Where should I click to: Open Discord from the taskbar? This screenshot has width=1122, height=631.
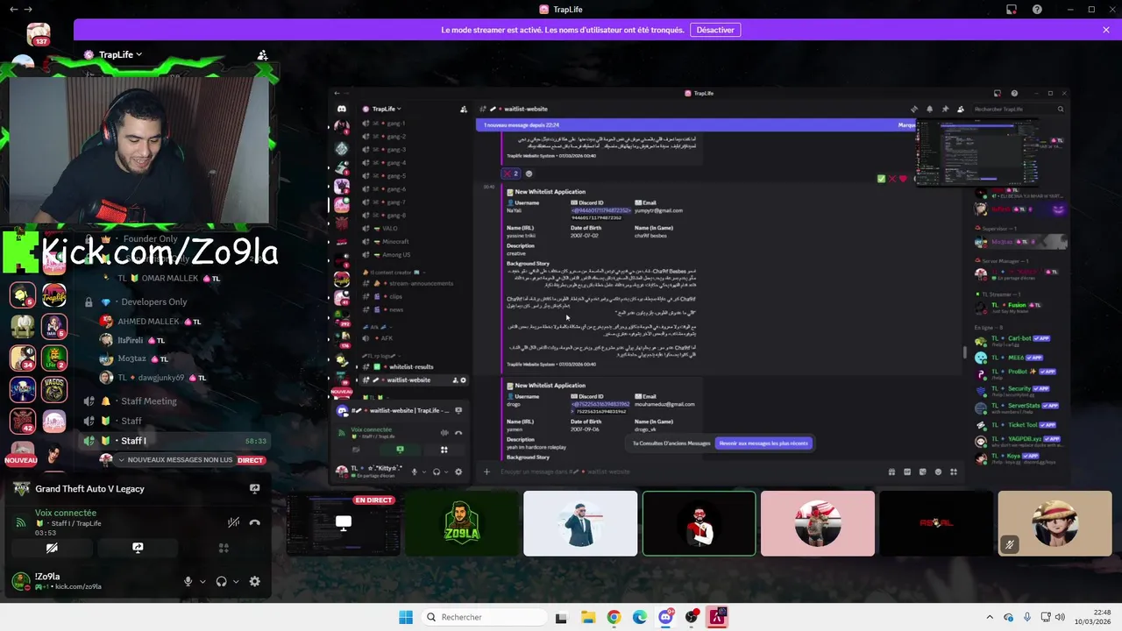666,617
